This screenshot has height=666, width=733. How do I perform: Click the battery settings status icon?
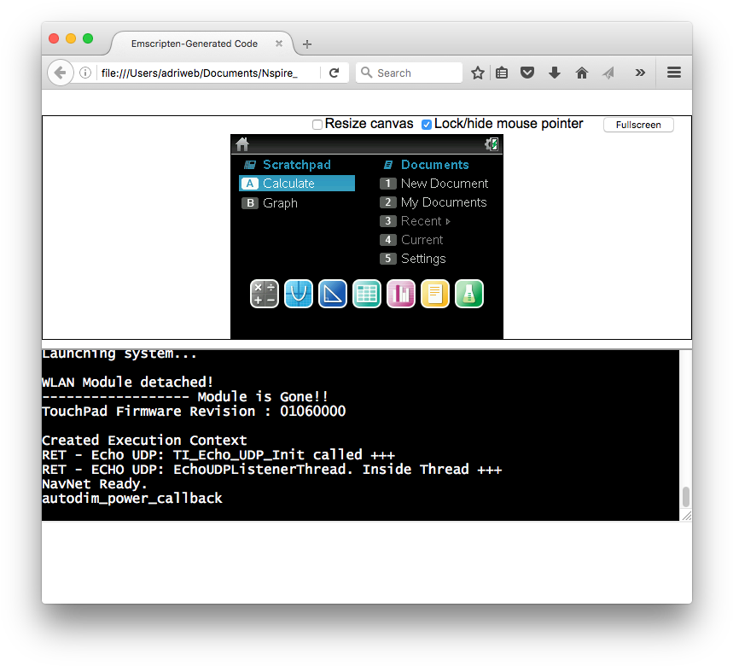[x=492, y=144]
